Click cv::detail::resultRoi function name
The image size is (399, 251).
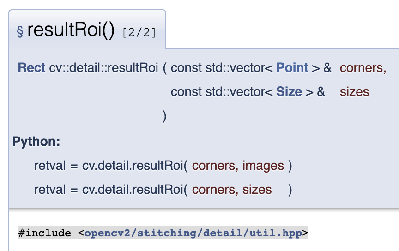click(103, 68)
